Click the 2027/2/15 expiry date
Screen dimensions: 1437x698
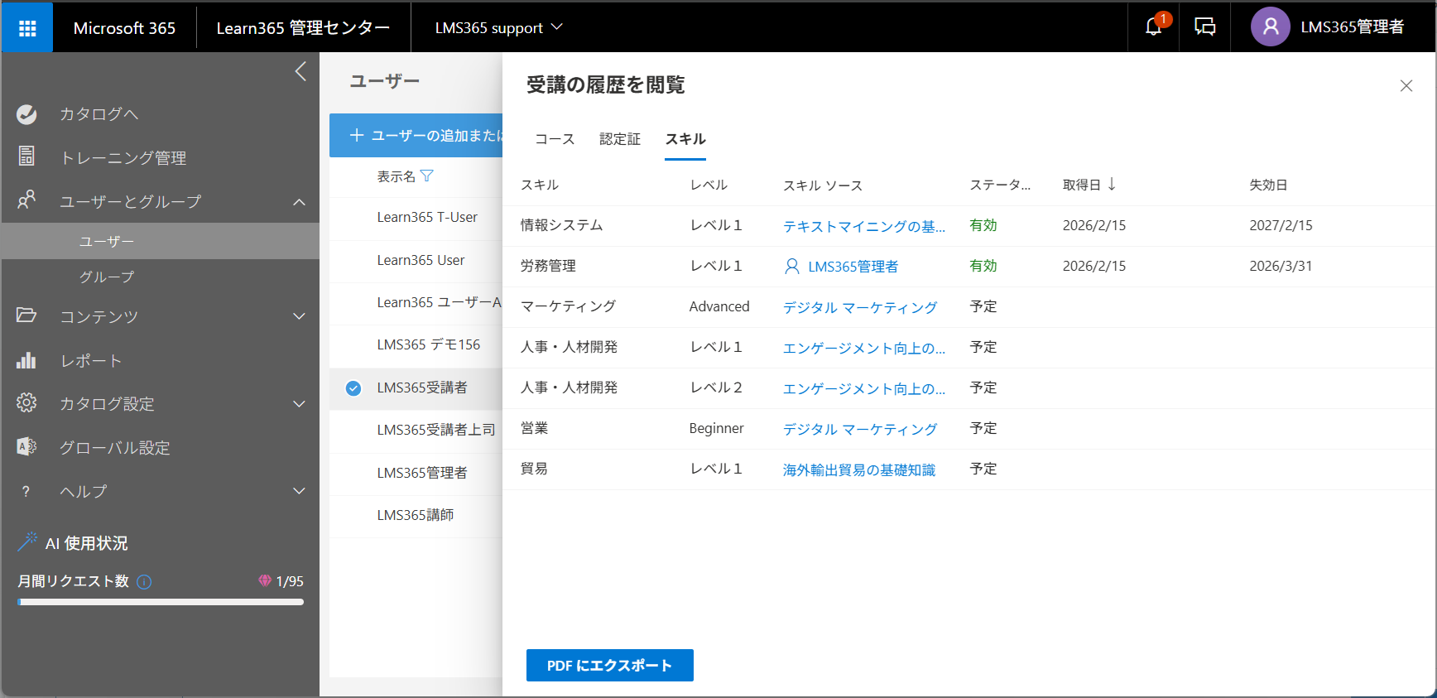point(1281,225)
